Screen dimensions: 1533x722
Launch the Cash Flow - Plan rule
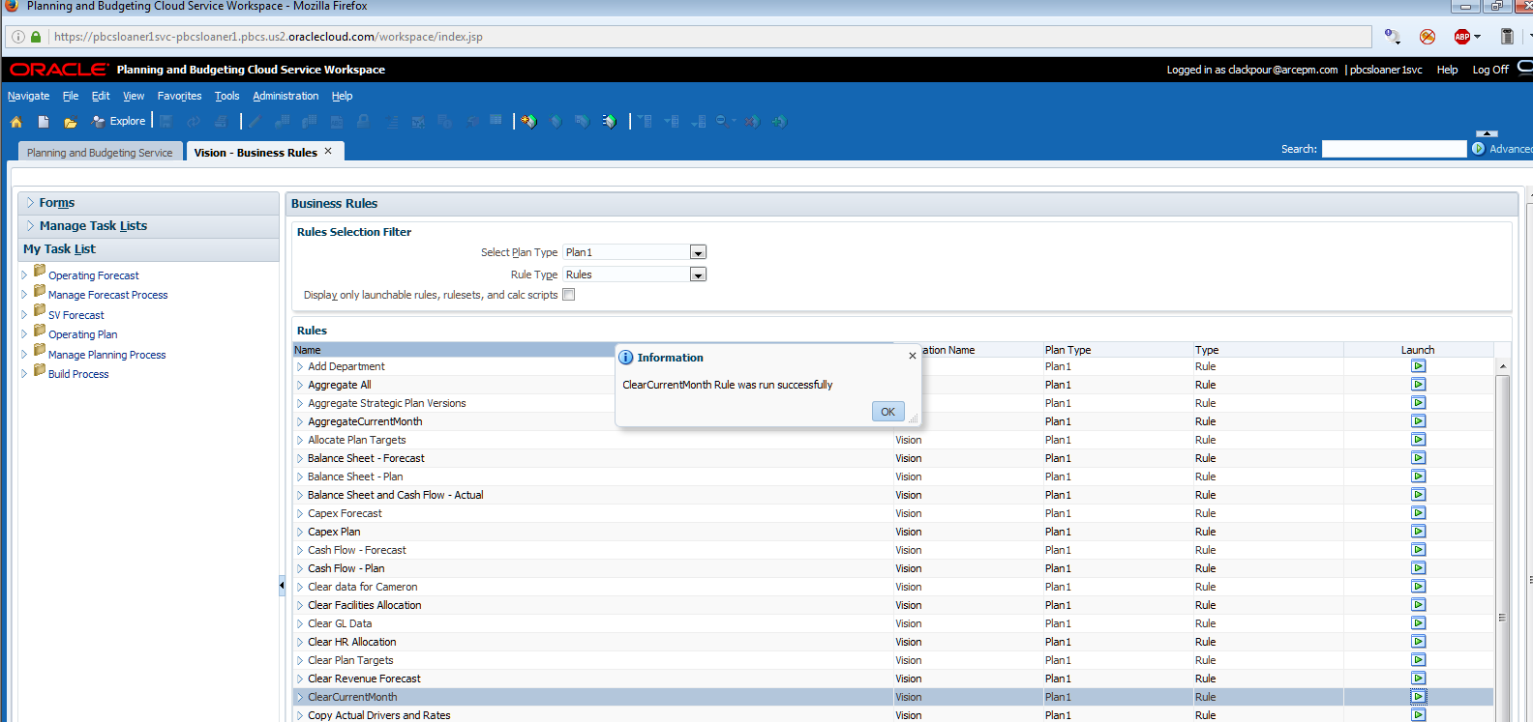(x=1418, y=568)
